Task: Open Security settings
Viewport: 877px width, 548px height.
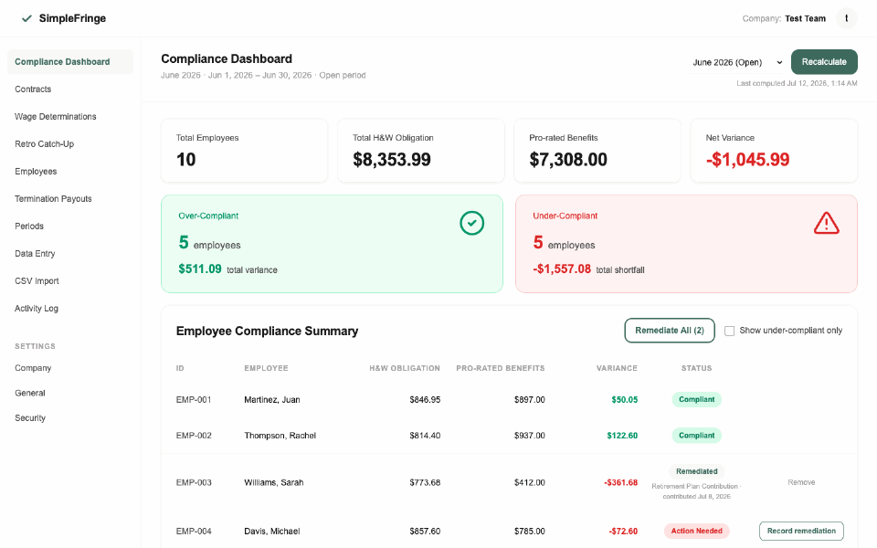Action: (x=30, y=417)
